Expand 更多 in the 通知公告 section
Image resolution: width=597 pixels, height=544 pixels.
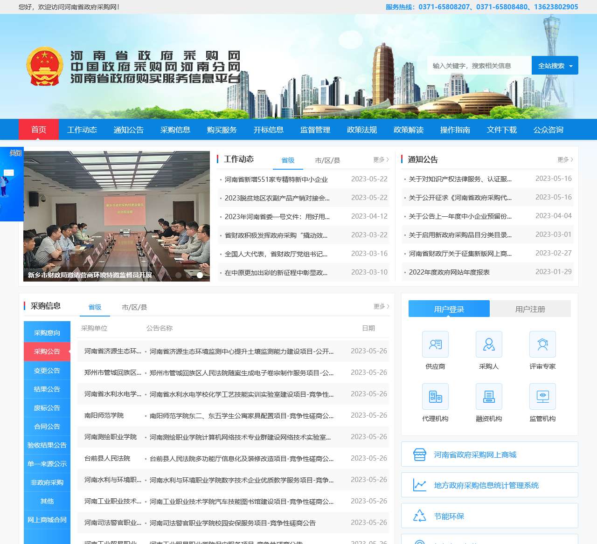coord(565,159)
